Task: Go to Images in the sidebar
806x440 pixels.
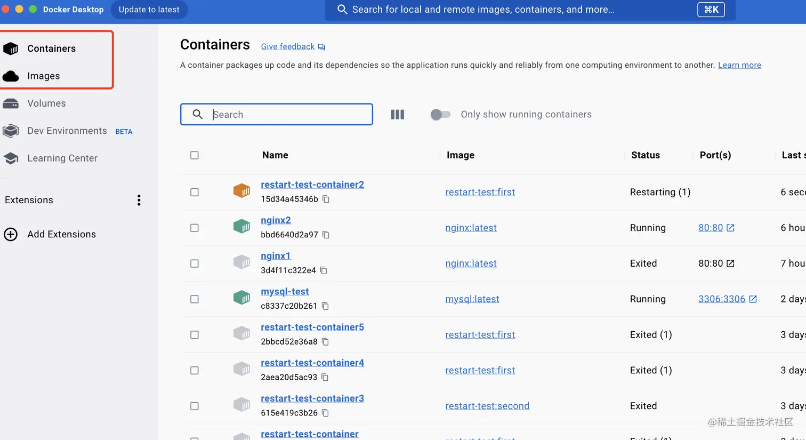Action: pyautogui.click(x=44, y=76)
